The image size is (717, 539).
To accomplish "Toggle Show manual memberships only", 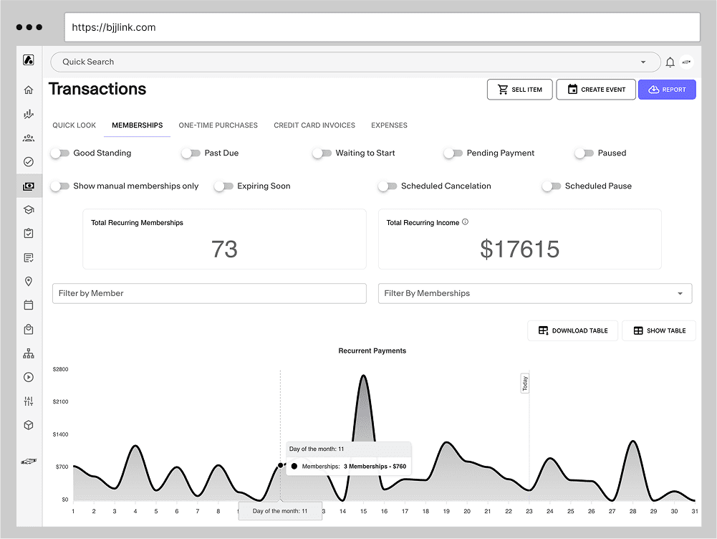I will [x=61, y=186].
